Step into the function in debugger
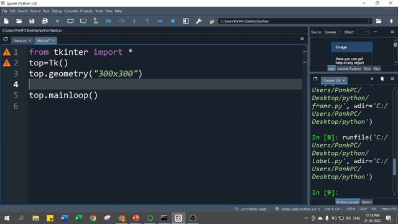The width and height of the screenshot is (398, 224). [x=134, y=21]
